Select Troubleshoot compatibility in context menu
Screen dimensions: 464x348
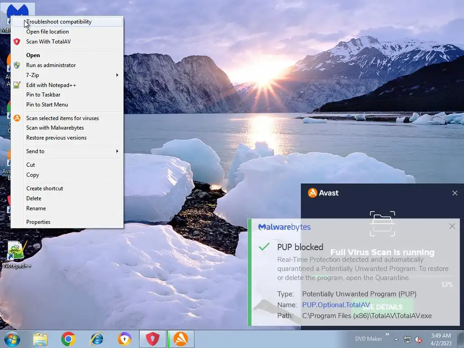click(67, 22)
